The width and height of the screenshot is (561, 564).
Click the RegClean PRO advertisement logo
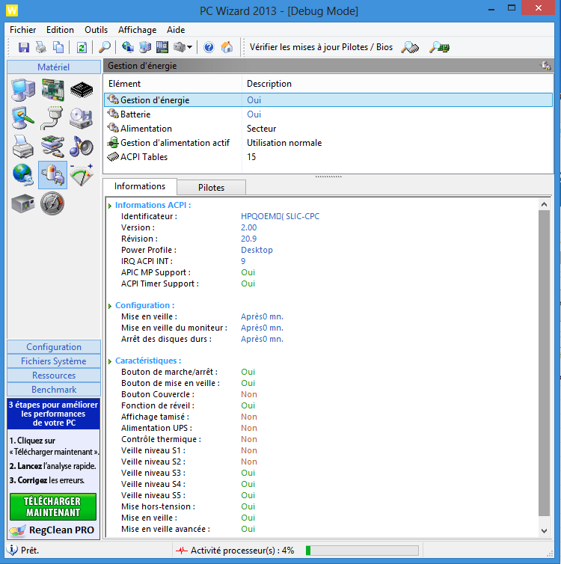point(53,530)
